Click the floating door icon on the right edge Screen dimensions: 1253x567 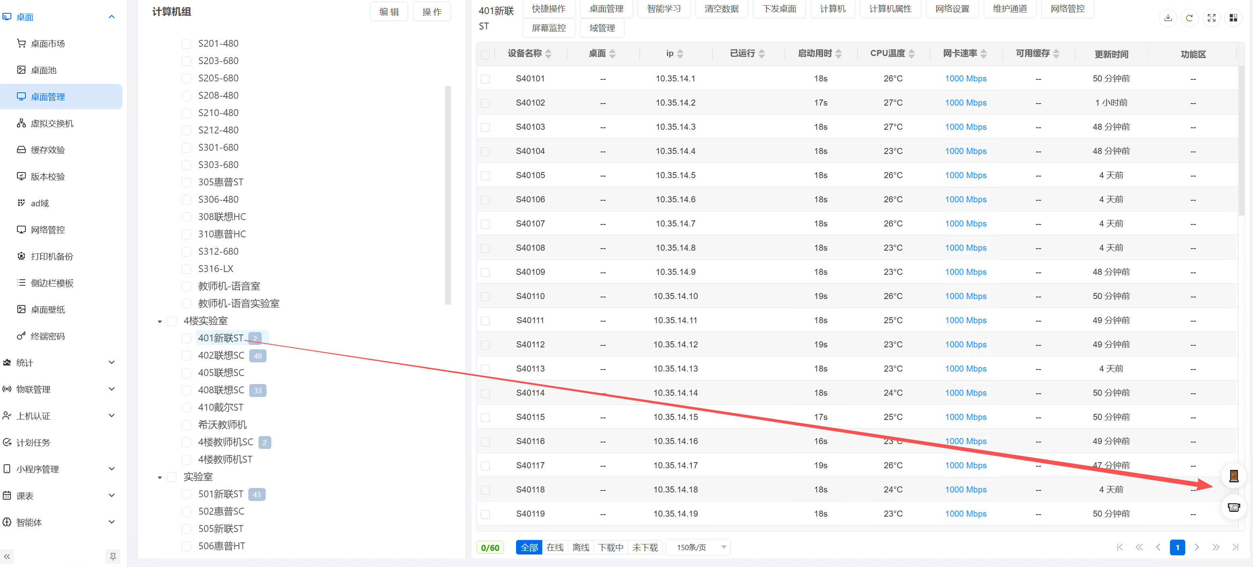pos(1234,476)
